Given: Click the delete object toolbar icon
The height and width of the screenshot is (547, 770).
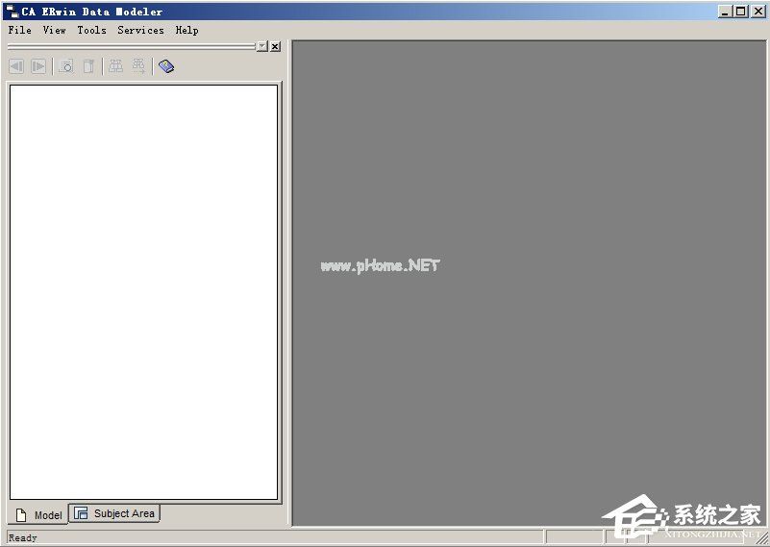Looking at the screenshot, I should (88, 66).
